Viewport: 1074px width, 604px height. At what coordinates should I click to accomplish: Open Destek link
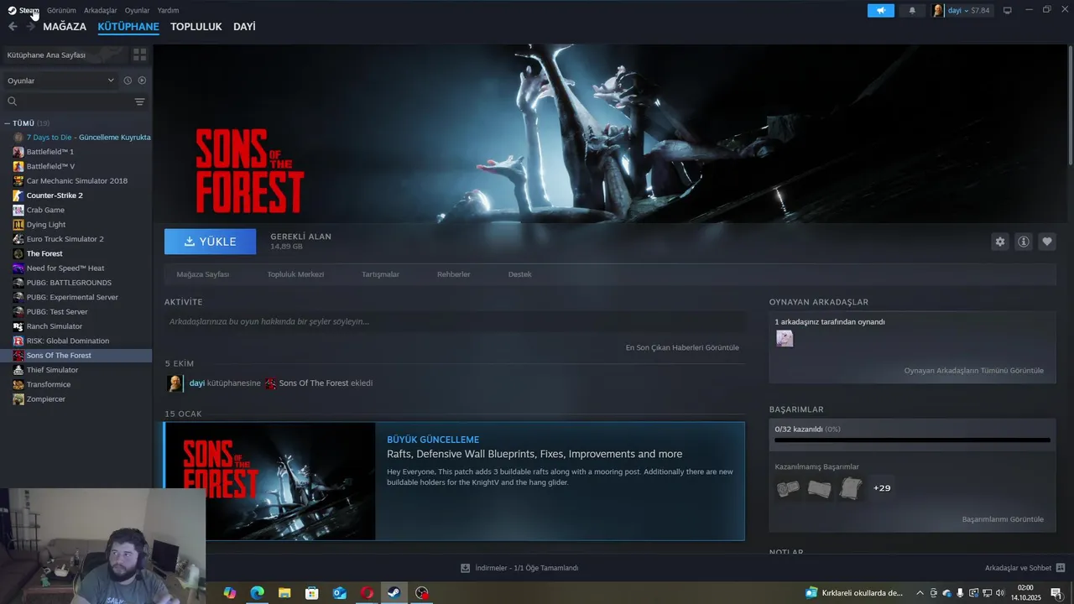click(x=520, y=274)
